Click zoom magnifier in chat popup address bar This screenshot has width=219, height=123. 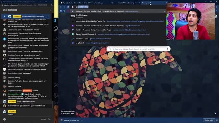pyautogui.click(x=52, y=5)
